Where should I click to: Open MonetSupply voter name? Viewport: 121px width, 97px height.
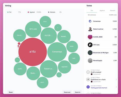[98, 60]
